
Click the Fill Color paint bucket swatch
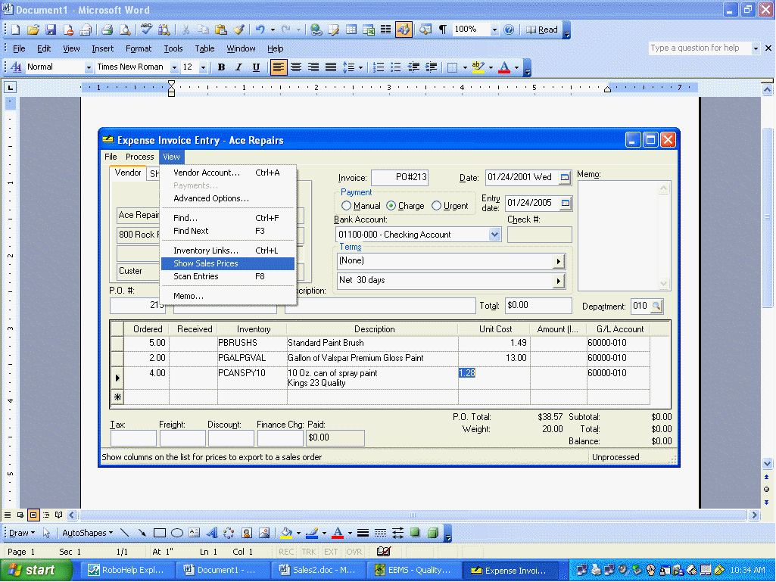tap(286, 533)
